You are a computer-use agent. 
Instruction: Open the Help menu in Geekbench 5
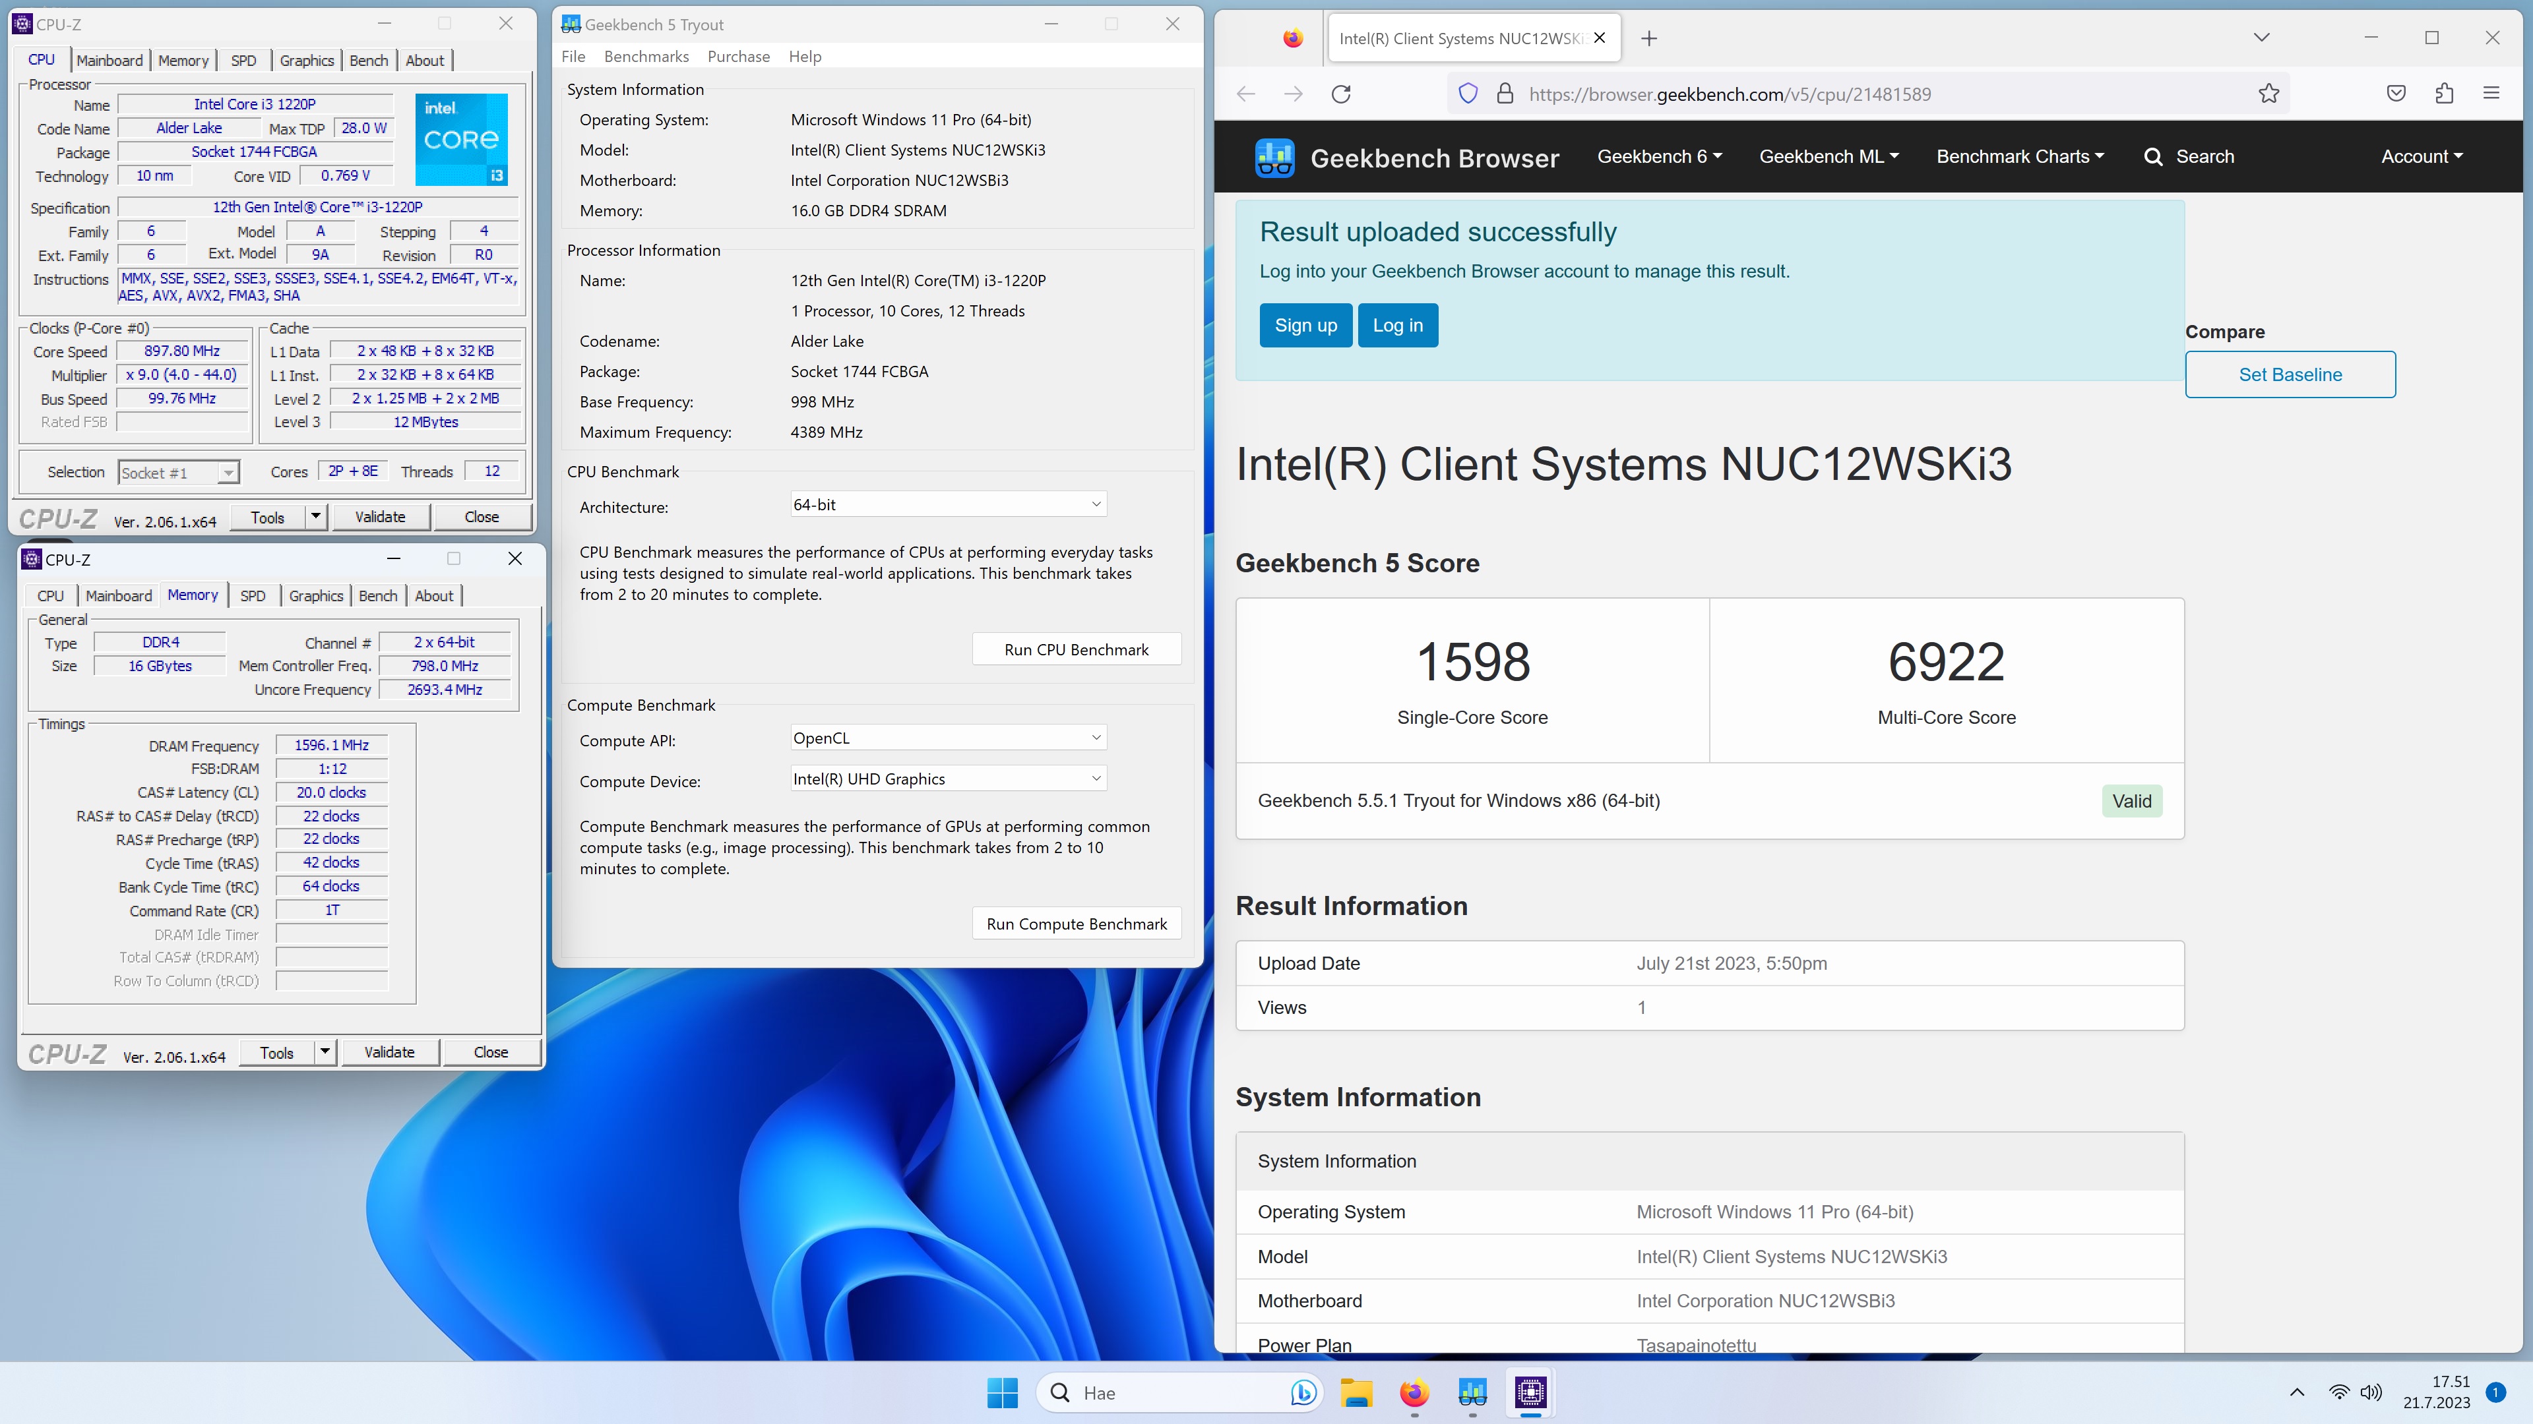(804, 56)
